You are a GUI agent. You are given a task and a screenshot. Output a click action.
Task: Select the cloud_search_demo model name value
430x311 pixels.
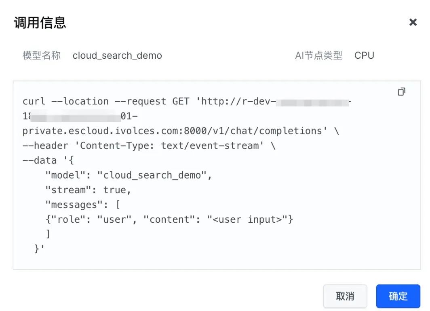[x=117, y=55]
